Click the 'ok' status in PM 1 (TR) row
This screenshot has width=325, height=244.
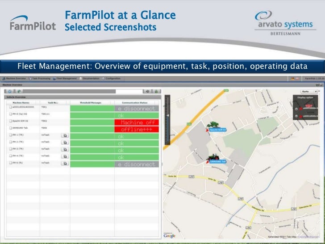[137, 136]
